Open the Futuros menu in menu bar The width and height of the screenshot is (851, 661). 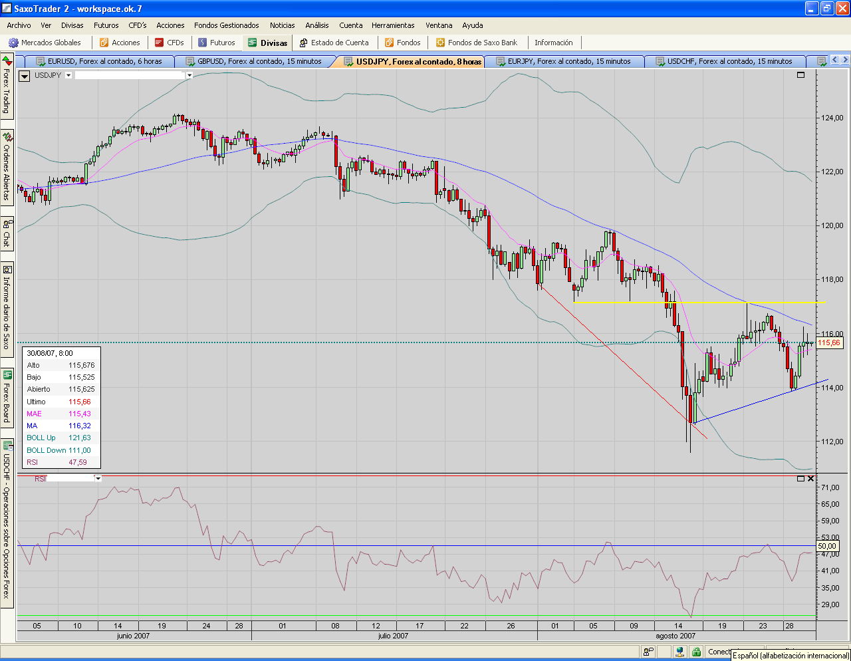[106, 25]
